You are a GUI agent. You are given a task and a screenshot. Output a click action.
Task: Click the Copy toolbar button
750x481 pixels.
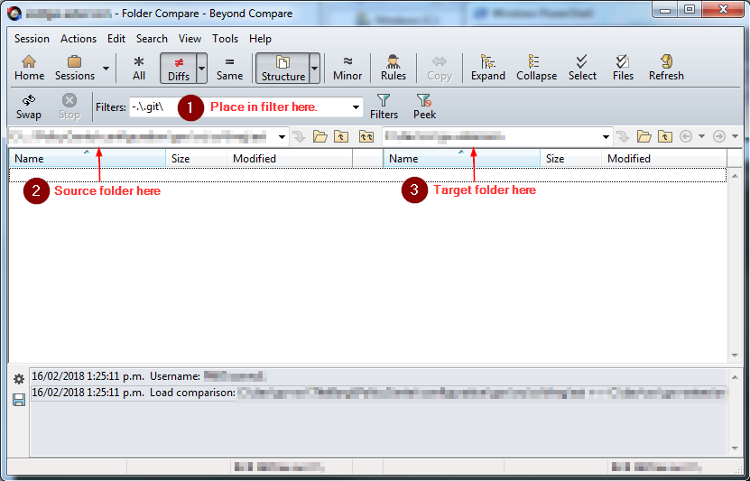[x=440, y=68]
